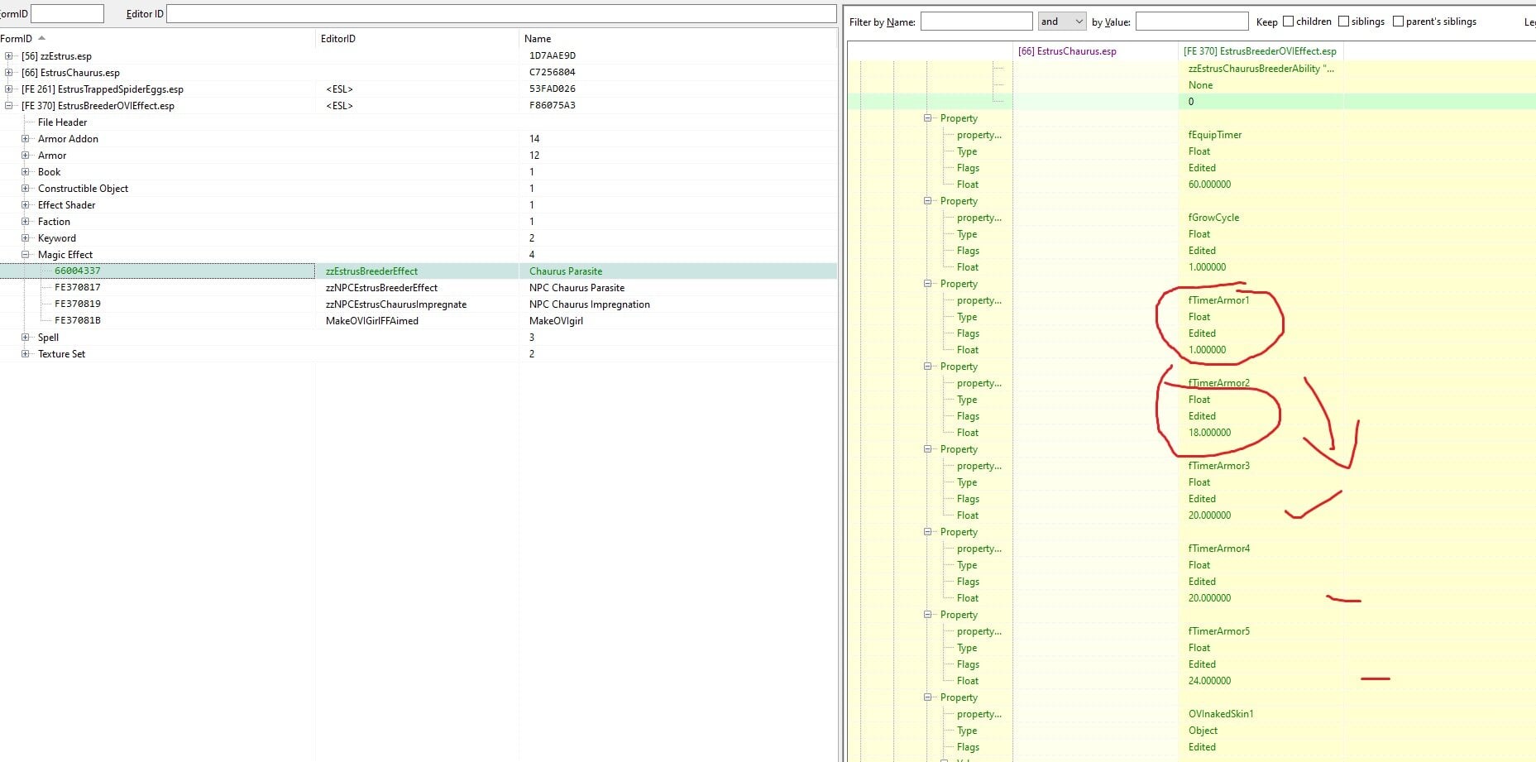Collapse the fTimerArmor2 Property node
Image resolution: width=1536 pixels, height=762 pixels.
(928, 367)
